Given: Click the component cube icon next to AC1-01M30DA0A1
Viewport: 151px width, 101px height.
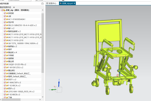Looking at the screenshot, I should 7,19.
